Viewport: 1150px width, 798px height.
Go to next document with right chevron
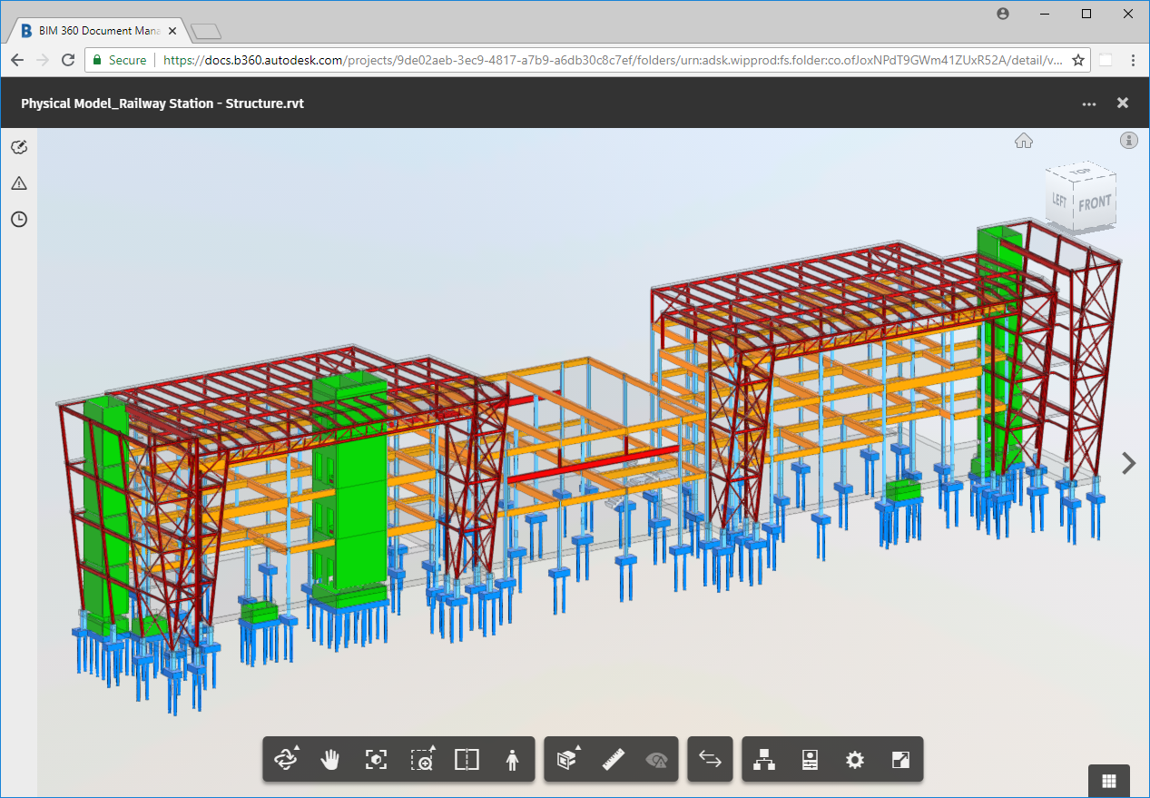1129,463
